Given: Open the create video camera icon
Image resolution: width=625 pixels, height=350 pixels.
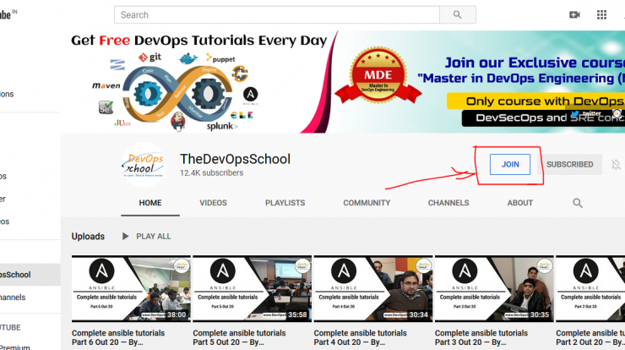Looking at the screenshot, I should pyautogui.click(x=574, y=14).
